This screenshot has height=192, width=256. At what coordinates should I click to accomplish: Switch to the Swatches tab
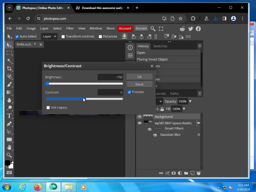click(x=160, y=46)
